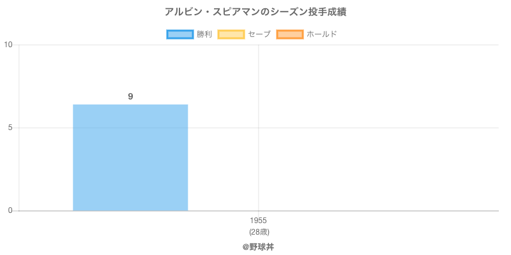511x255 pixels.
Task: Toggle the ホールド legend text label
Action: (x=321, y=34)
